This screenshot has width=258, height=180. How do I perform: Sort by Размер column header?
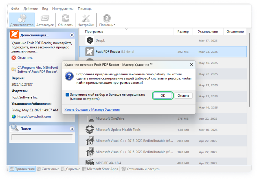click(183, 32)
